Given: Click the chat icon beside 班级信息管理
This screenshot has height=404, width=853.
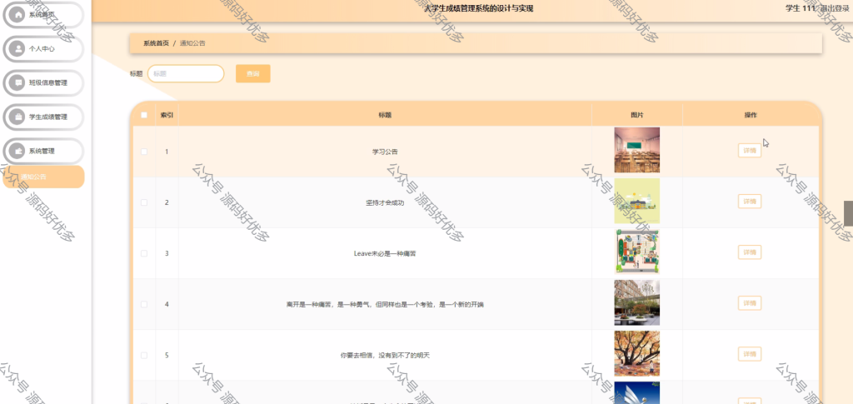Looking at the screenshot, I should (18, 83).
